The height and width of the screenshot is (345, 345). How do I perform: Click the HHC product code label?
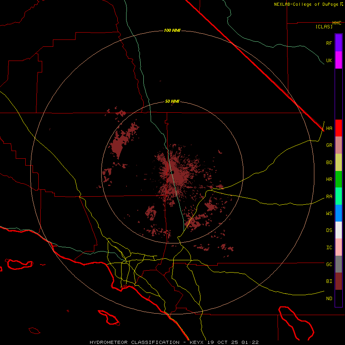coord(337,23)
